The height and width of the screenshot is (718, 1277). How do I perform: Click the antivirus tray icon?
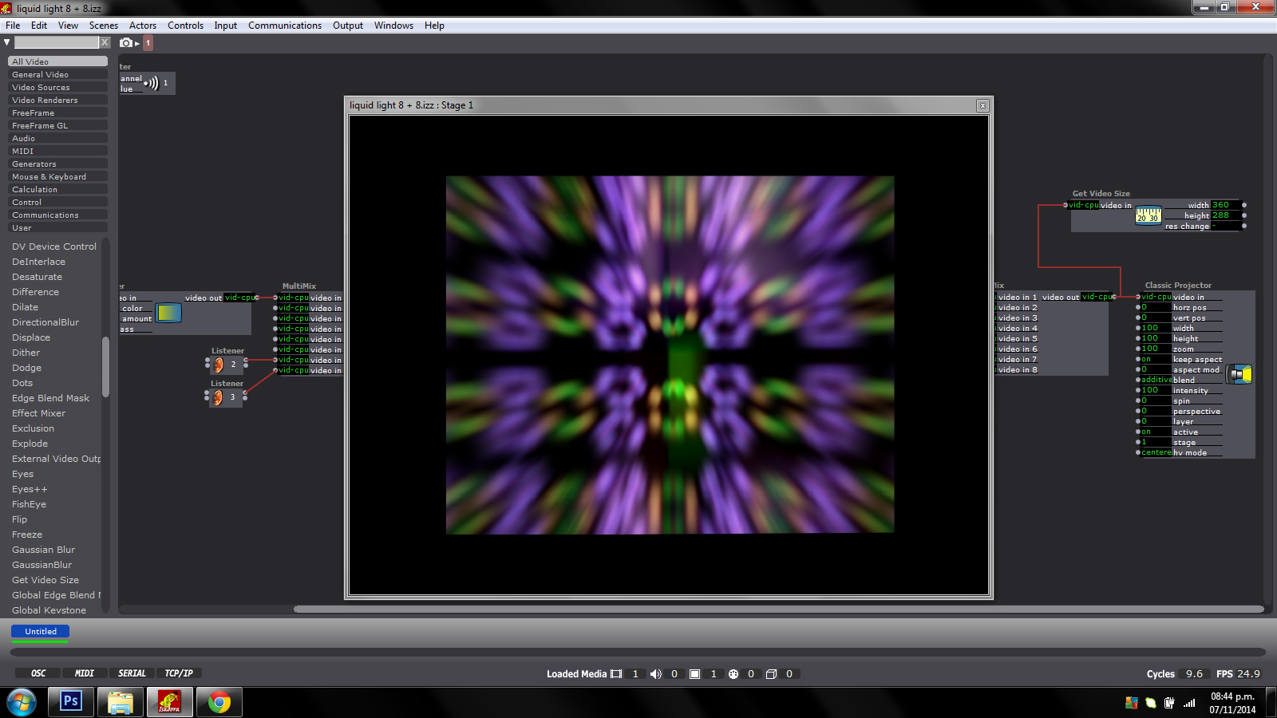pyautogui.click(x=1132, y=703)
